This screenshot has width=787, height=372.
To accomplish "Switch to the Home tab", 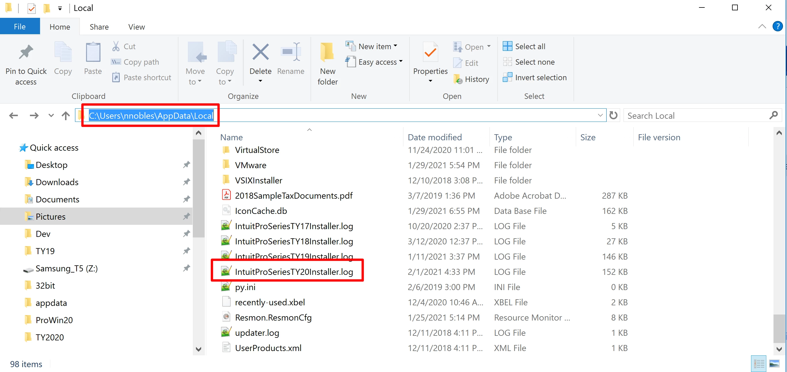I will (x=60, y=27).
